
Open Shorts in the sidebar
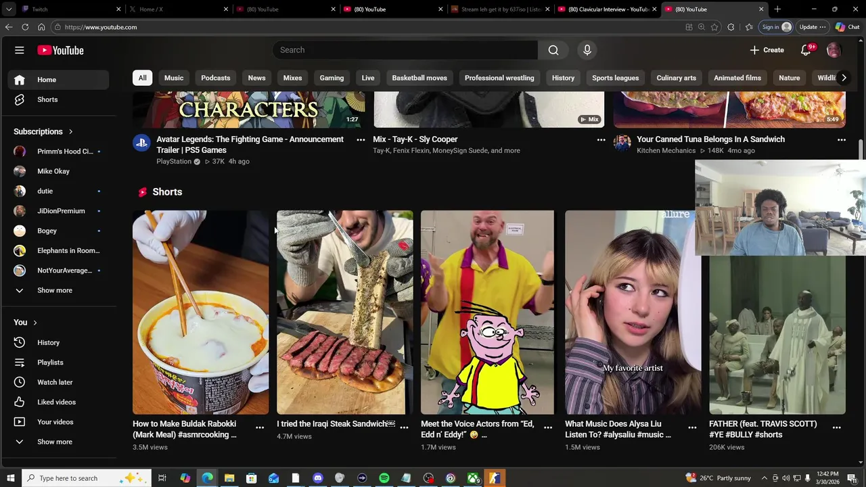(58, 99)
